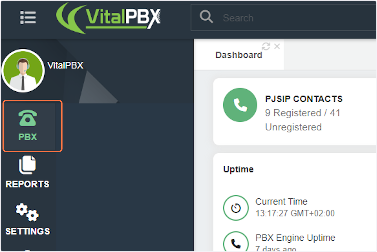The height and width of the screenshot is (252, 377).
Task: Click the VitalPBX logo
Action: [109, 18]
